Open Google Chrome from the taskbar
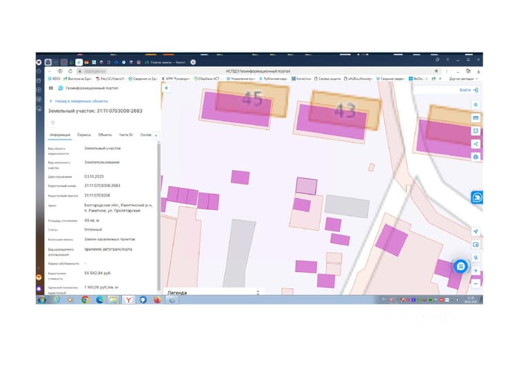This screenshot has height=366, width=517. [x=85, y=300]
